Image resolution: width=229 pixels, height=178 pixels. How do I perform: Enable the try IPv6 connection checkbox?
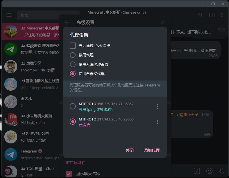tap(73, 46)
